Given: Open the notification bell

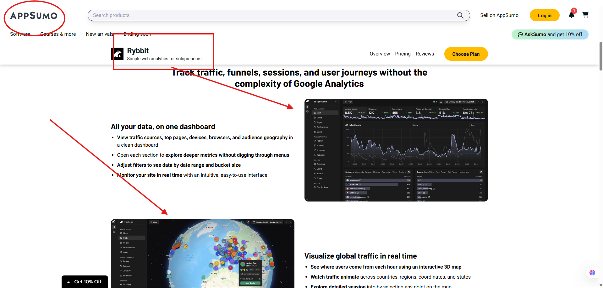Looking at the screenshot, I should click(x=571, y=15).
